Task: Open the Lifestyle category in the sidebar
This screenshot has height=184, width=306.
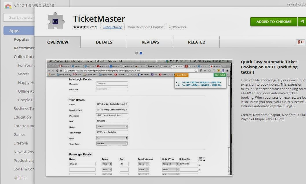Action: pyautogui.click(x=21, y=143)
